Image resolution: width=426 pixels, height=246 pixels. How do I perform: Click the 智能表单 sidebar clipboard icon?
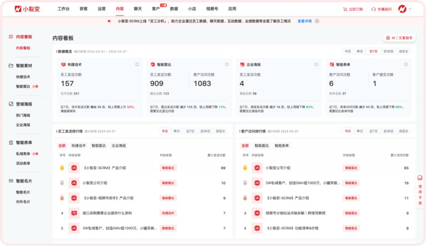(x=11, y=143)
